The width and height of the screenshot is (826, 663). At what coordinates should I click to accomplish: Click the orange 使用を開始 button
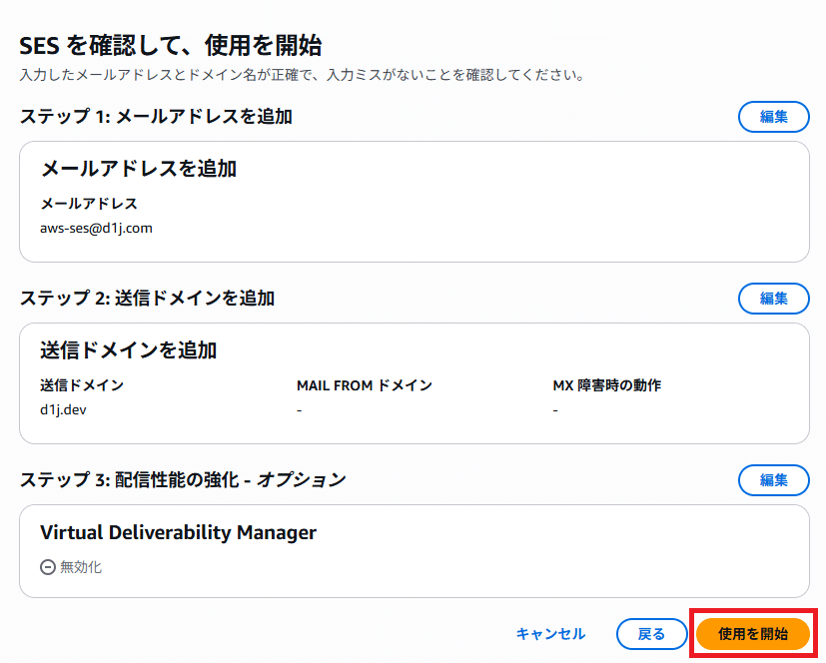pyautogui.click(x=752, y=633)
